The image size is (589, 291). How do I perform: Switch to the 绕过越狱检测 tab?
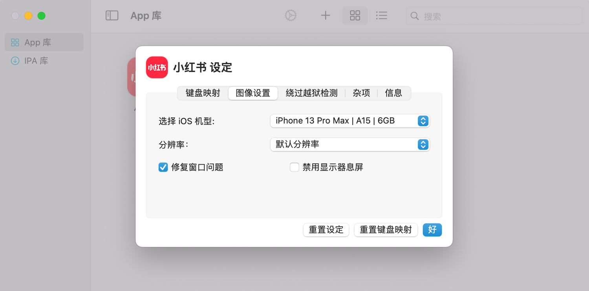pos(312,93)
